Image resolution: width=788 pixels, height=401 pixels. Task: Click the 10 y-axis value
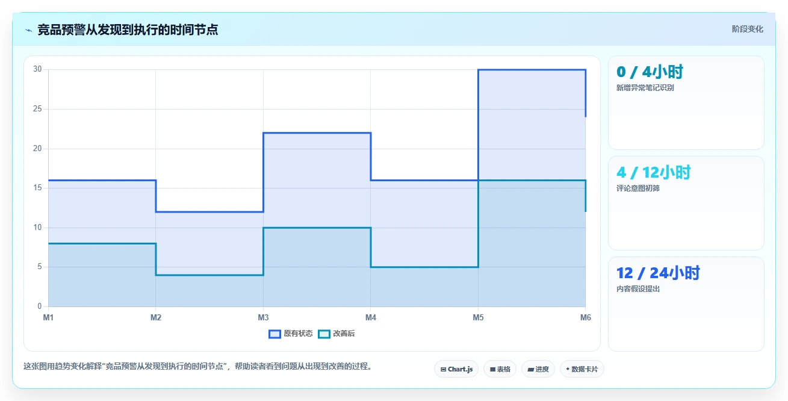click(x=37, y=228)
